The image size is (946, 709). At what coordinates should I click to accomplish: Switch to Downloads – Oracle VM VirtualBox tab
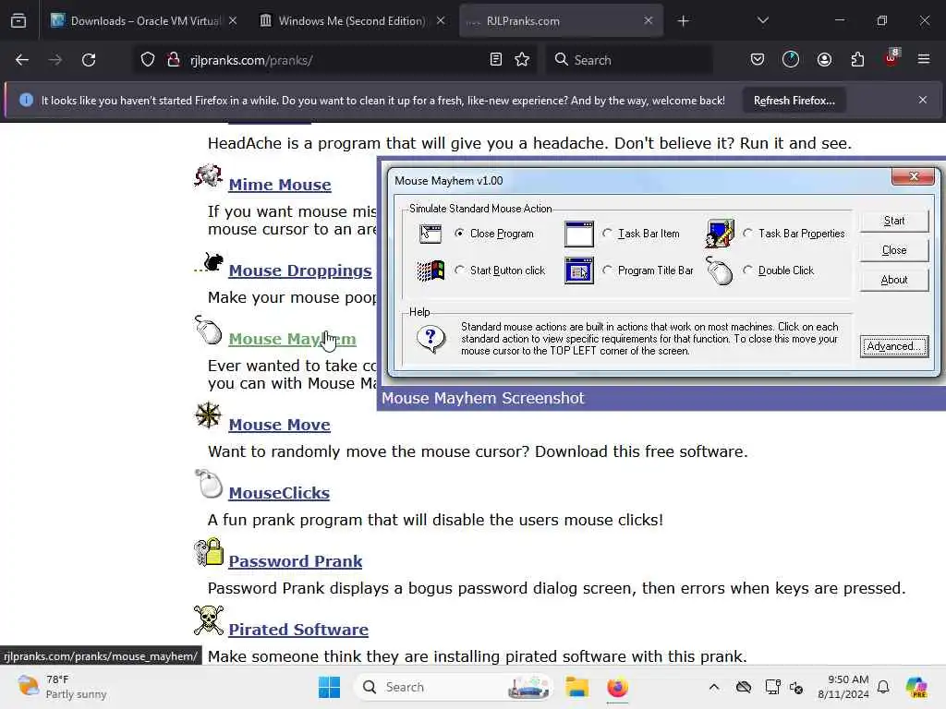pos(143,21)
